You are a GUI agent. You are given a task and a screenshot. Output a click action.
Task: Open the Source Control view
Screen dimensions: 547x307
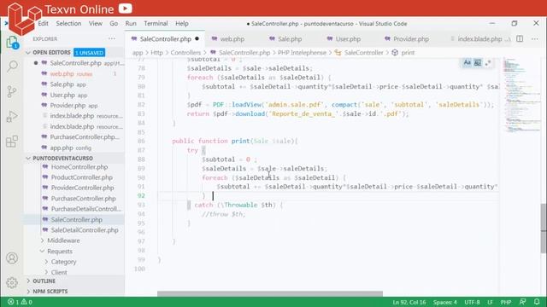12,91
